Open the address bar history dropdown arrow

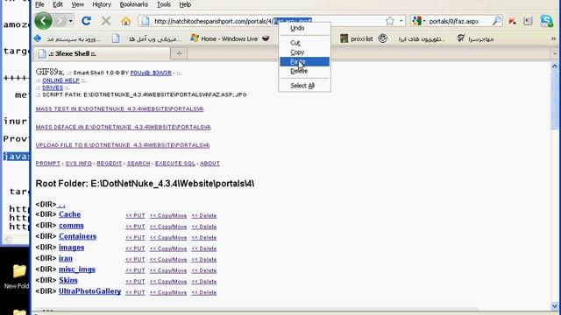(x=401, y=21)
